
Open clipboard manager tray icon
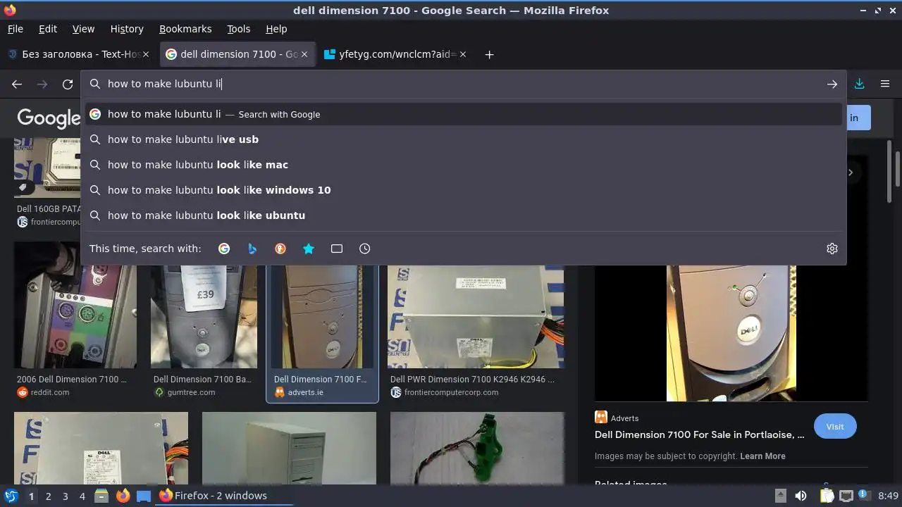[826, 496]
